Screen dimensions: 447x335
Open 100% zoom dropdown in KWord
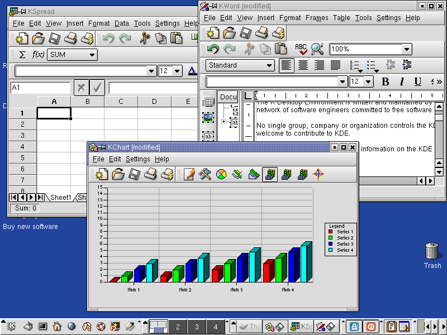[x=407, y=49]
